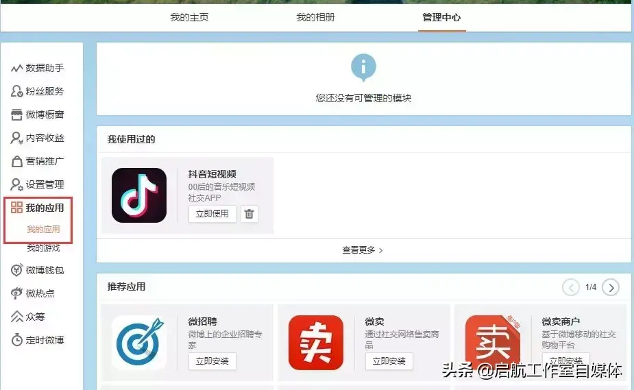Image resolution: width=634 pixels, height=390 pixels.
Task: Click the 定时微博 clock icon
Action: [x=16, y=340]
